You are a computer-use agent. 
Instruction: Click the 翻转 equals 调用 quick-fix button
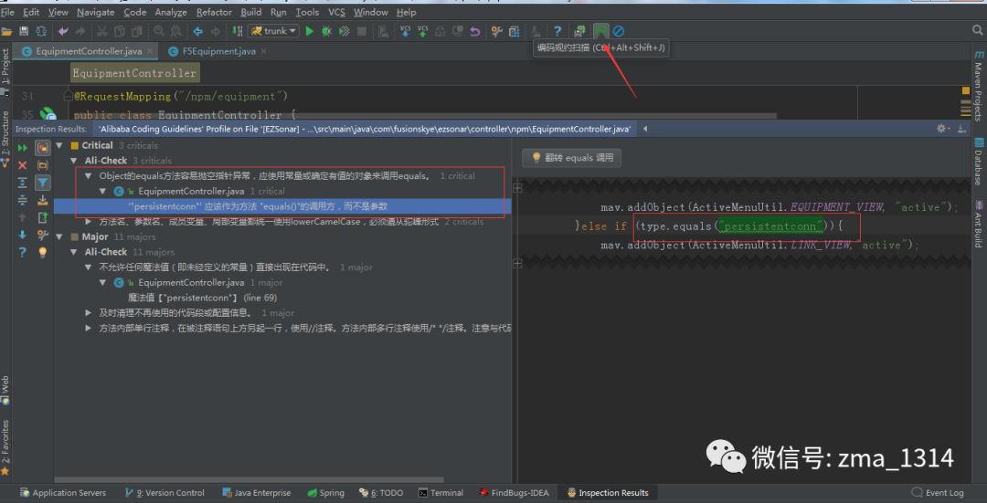coord(572,158)
